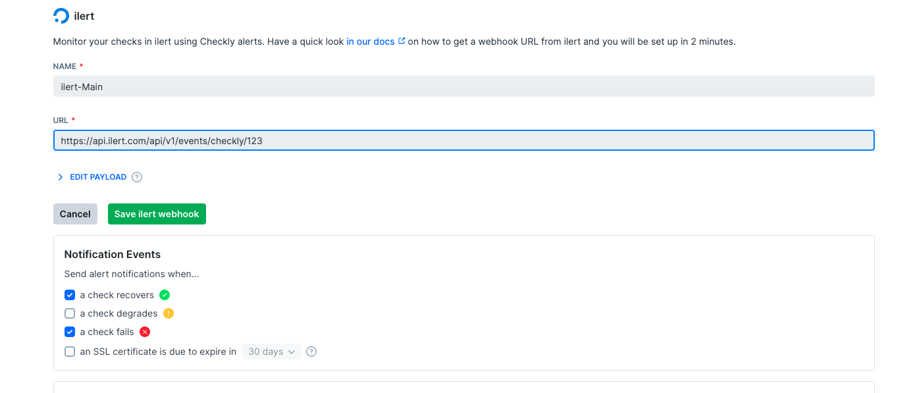Click the Notification Events heading
The height and width of the screenshot is (393, 911).
[113, 254]
